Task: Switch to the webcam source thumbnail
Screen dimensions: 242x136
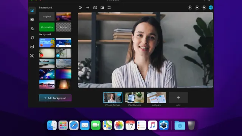Action: coord(156,97)
